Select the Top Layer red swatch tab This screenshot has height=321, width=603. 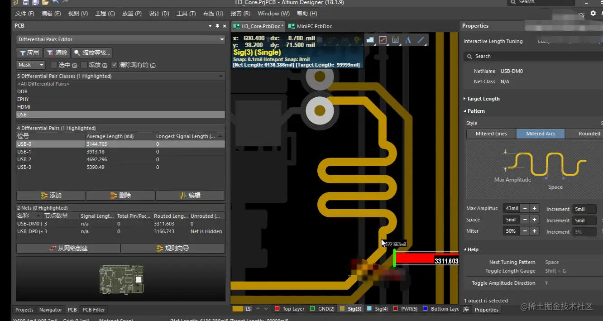pyautogui.click(x=289, y=309)
